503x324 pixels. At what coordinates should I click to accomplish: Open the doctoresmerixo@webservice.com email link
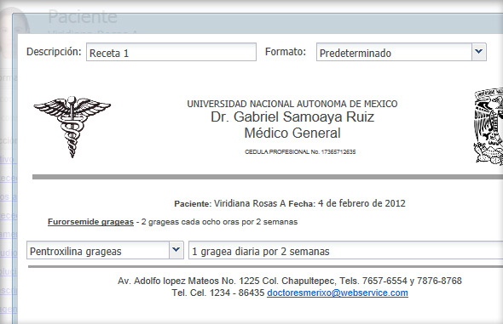pos(338,293)
